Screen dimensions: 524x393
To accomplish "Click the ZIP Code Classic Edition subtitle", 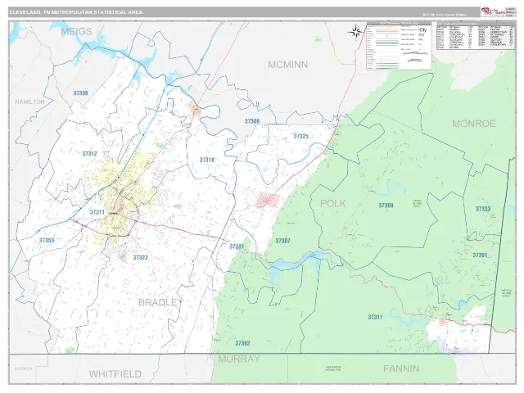I will (444, 15).
